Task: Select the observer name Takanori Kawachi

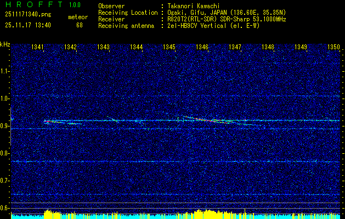Action: [x=194, y=6]
